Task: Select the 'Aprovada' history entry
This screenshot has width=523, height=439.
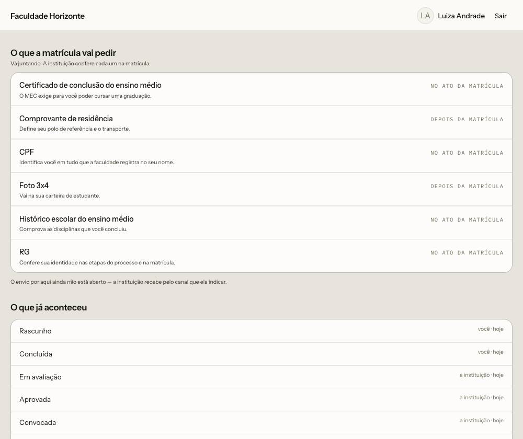Action: [35, 400]
